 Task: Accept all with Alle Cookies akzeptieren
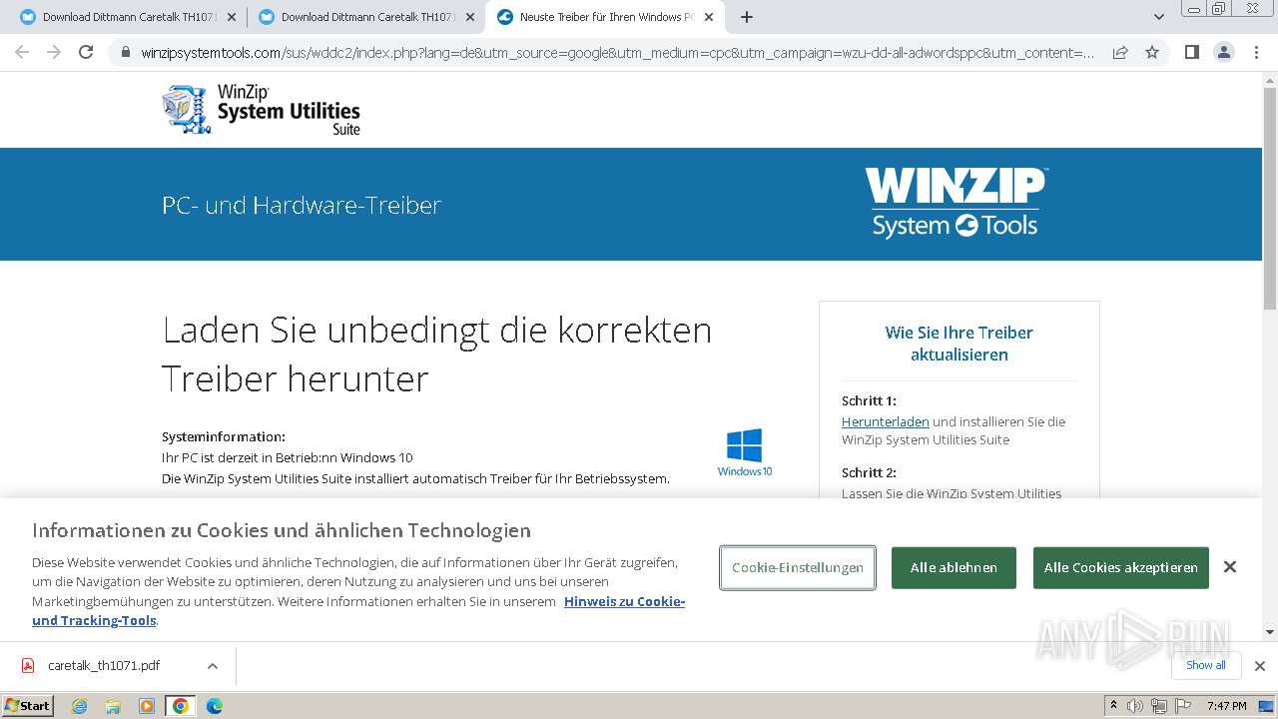pyautogui.click(x=1120, y=567)
